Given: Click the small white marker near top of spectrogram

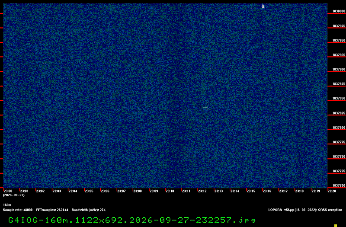Looking at the screenshot, I should [263, 6].
